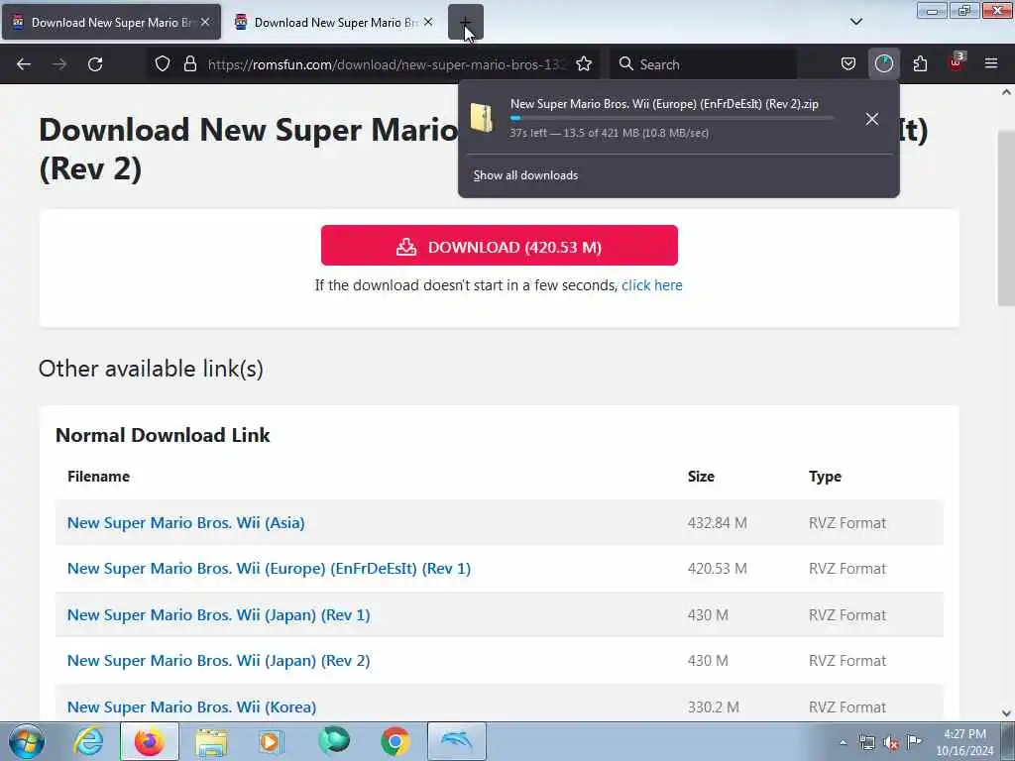The height and width of the screenshot is (761, 1015).
Task: Open the Pocket save icon
Action: [x=848, y=64]
